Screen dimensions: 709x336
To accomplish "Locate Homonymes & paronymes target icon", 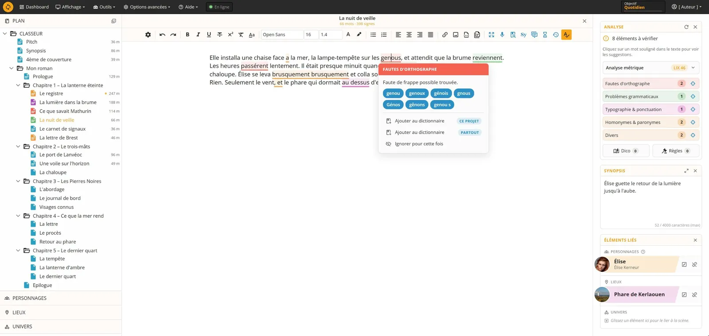I will [x=693, y=123].
